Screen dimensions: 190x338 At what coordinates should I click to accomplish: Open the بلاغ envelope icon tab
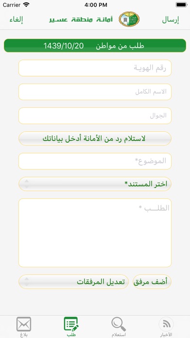tap(24, 324)
